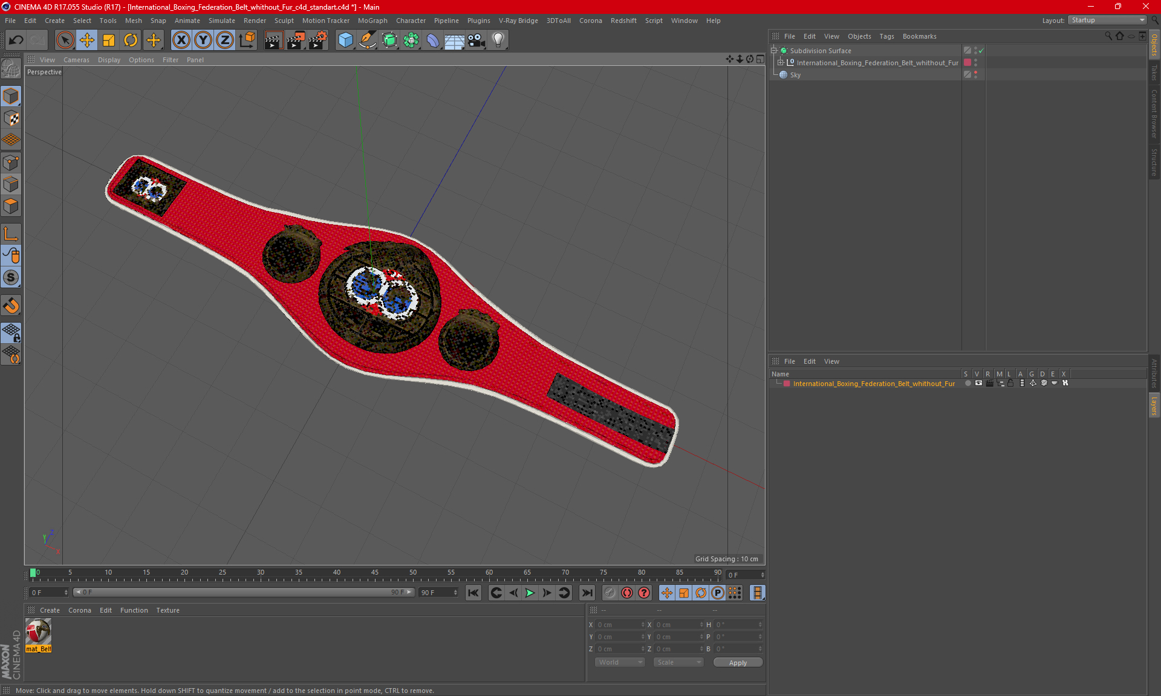Switch to Model mode in left palette
The width and height of the screenshot is (1161, 696).
click(11, 96)
